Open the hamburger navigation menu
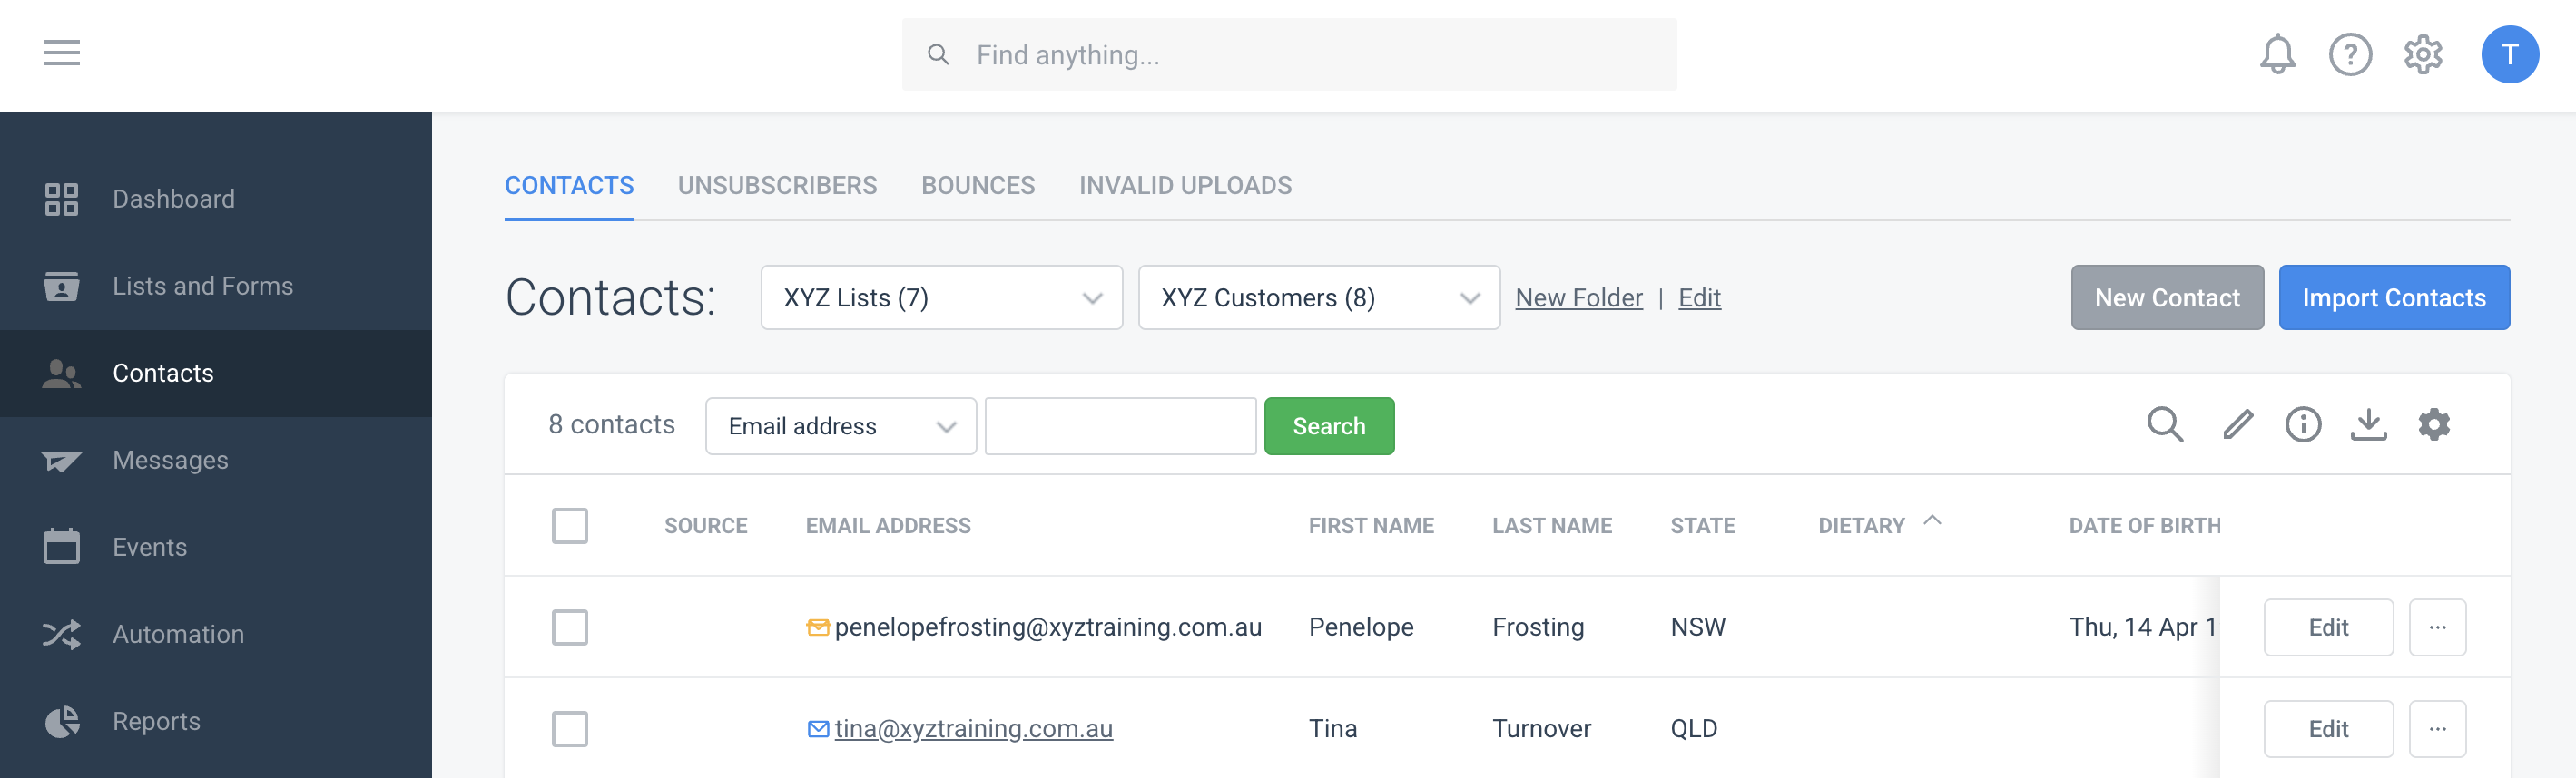This screenshot has height=778, width=2576. [61, 53]
